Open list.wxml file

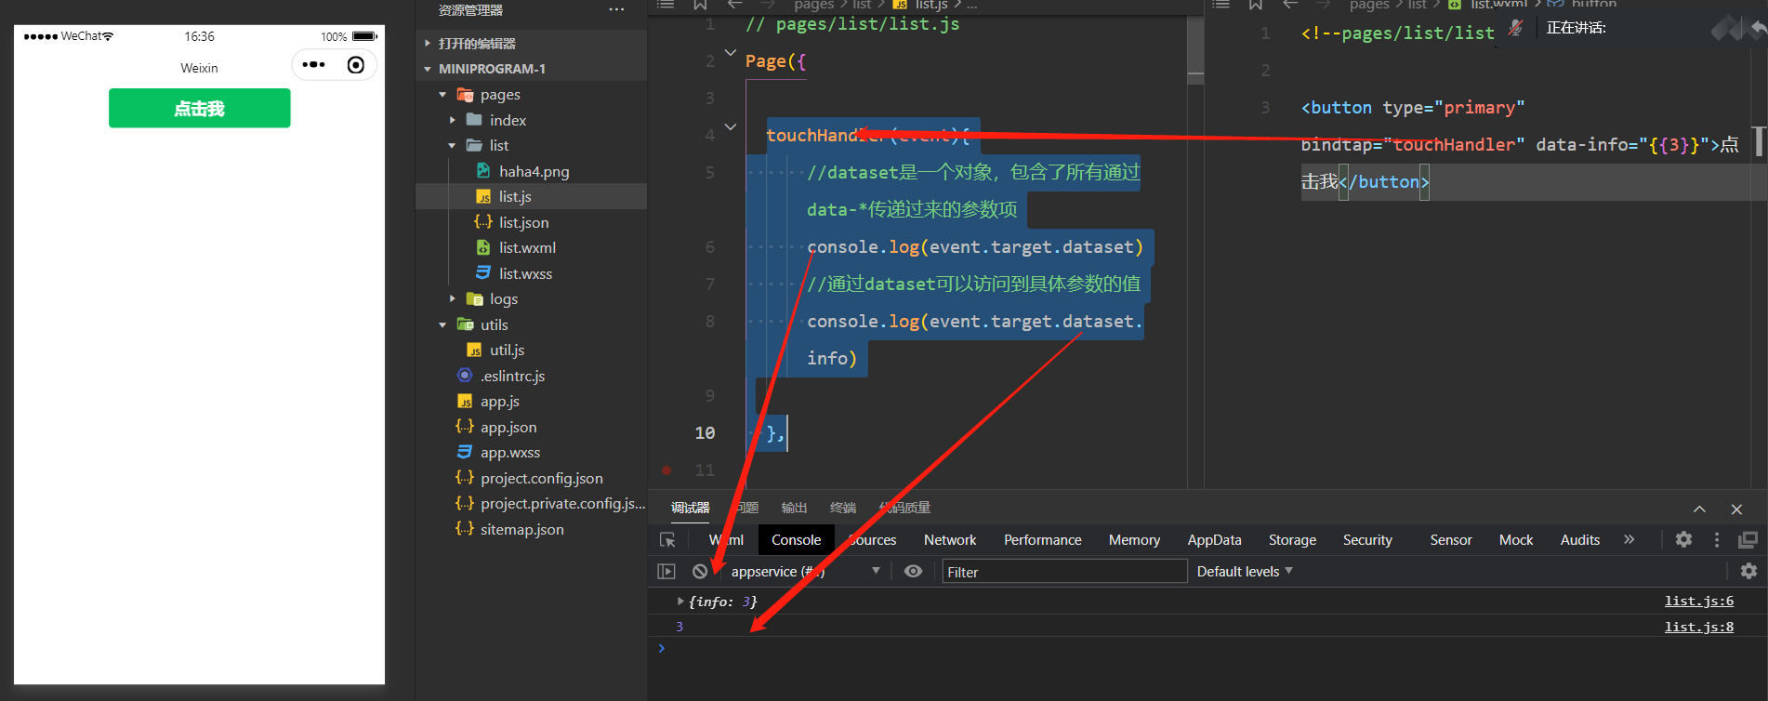tap(527, 248)
